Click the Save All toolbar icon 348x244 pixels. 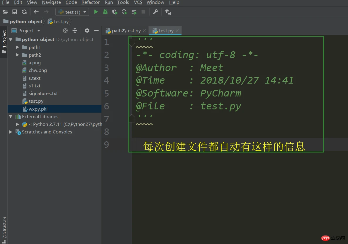click(15, 12)
